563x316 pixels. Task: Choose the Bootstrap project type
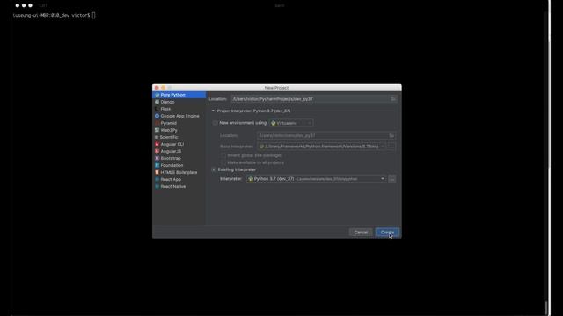179,158
